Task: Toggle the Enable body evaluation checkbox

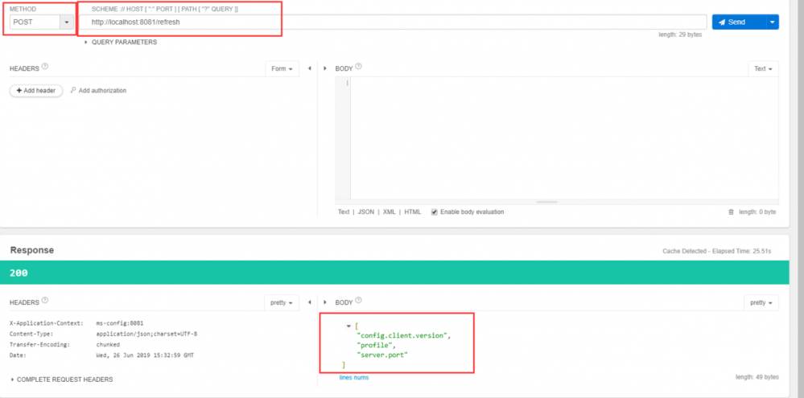Action: coord(435,211)
